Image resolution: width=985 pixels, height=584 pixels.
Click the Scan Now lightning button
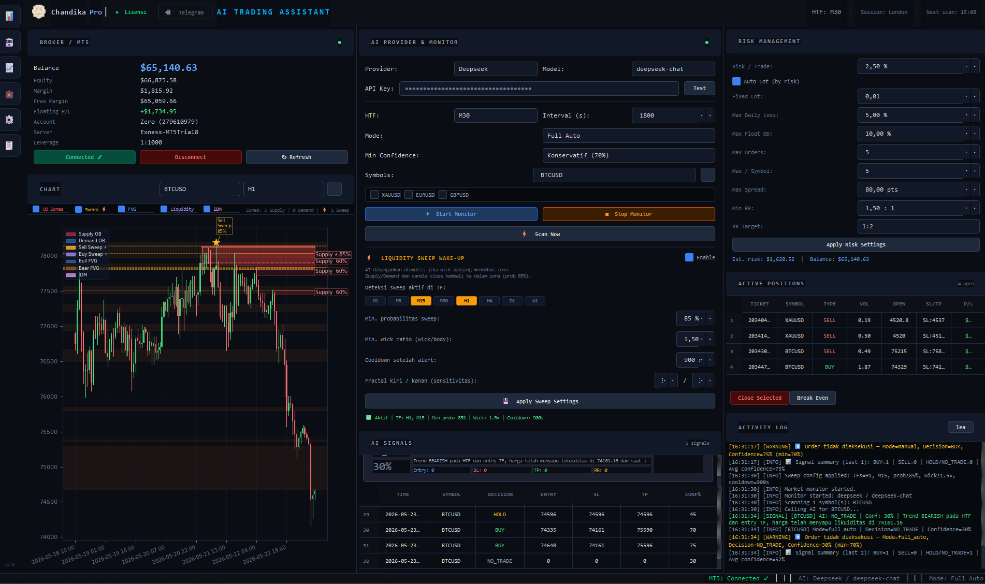pyautogui.click(x=540, y=234)
